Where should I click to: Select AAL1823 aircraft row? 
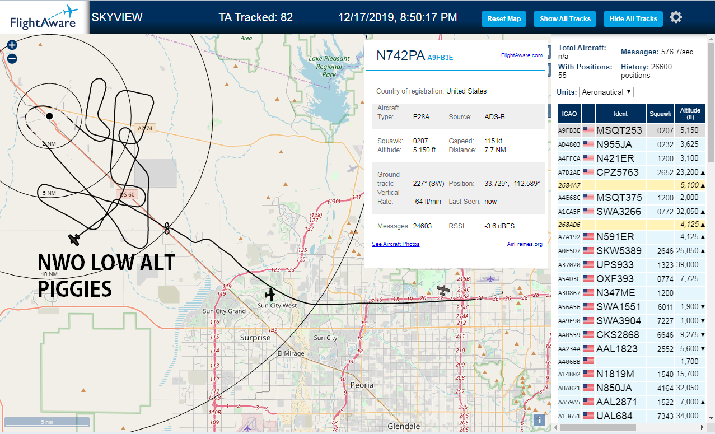point(631,349)
